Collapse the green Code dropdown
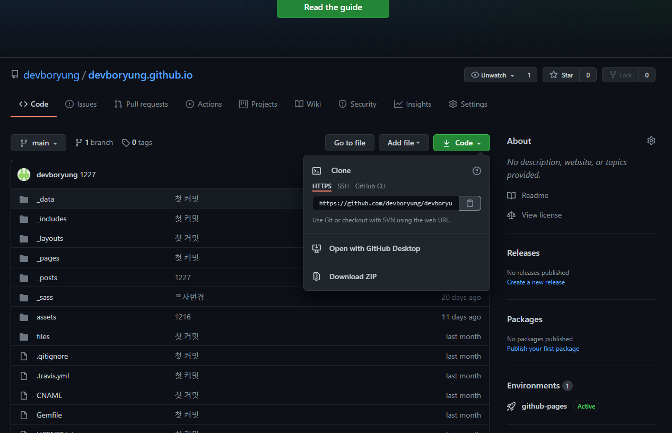 tap(461, 143)
